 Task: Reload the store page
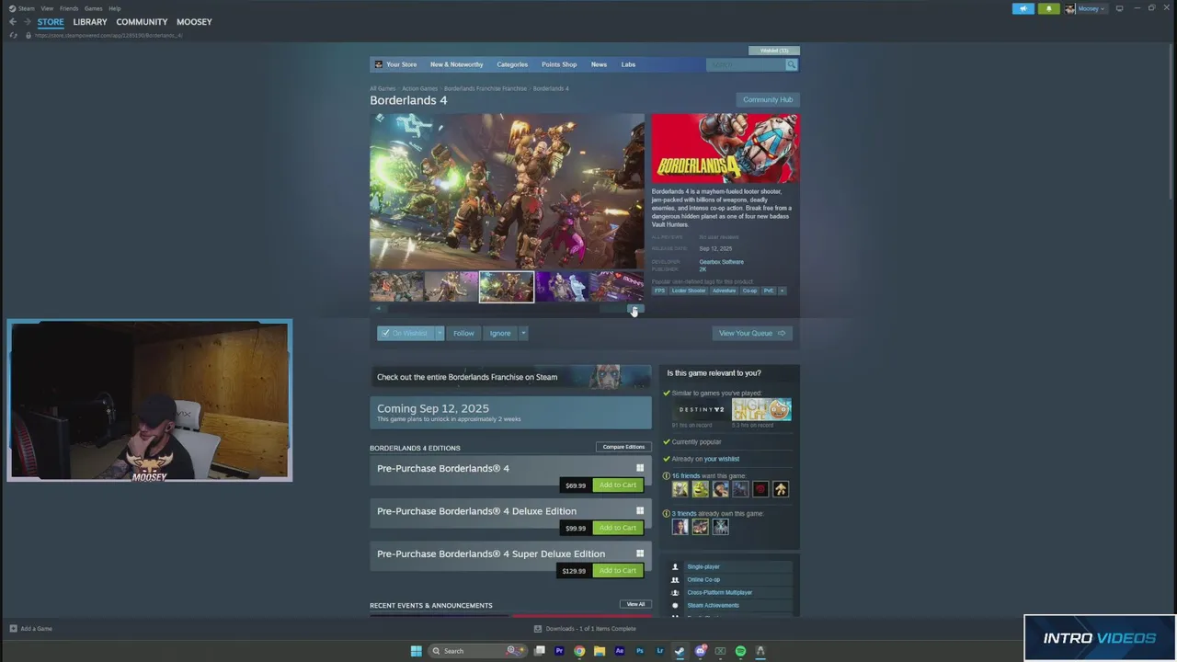pyautogui.click(x=13, y=35)
